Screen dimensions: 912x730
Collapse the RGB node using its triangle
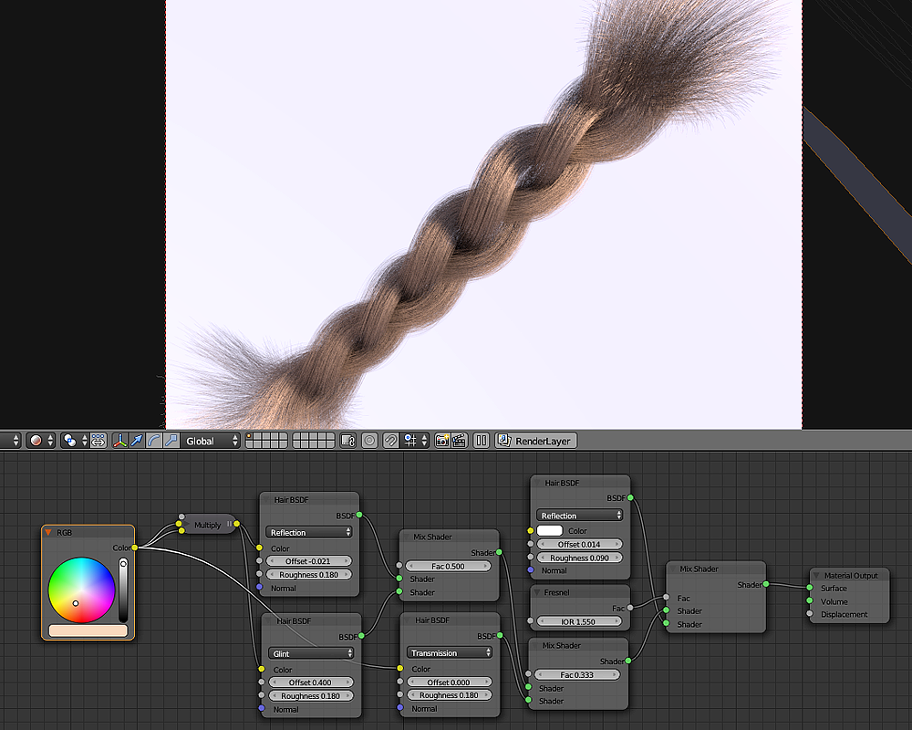pos(48,532)
